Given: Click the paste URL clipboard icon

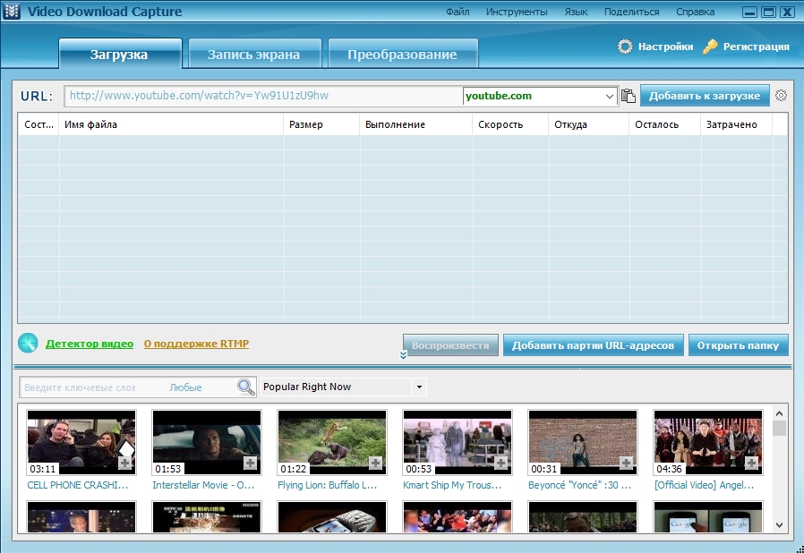Looking at the screenshot, I should (629, 96).
